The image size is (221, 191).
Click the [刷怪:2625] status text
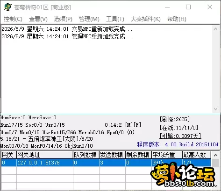pos(175,119)
